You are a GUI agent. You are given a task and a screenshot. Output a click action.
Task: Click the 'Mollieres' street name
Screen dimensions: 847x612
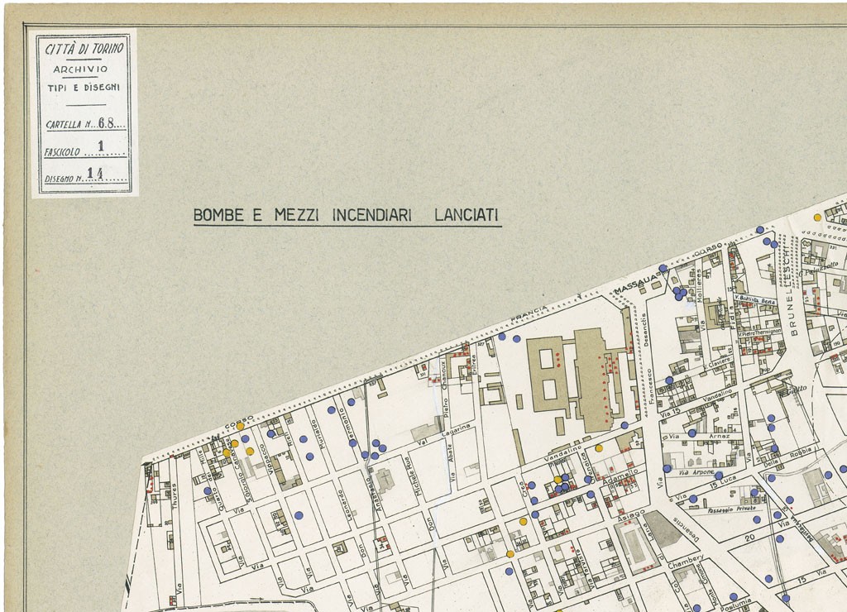pyautogui.click(x=698, y=288)
